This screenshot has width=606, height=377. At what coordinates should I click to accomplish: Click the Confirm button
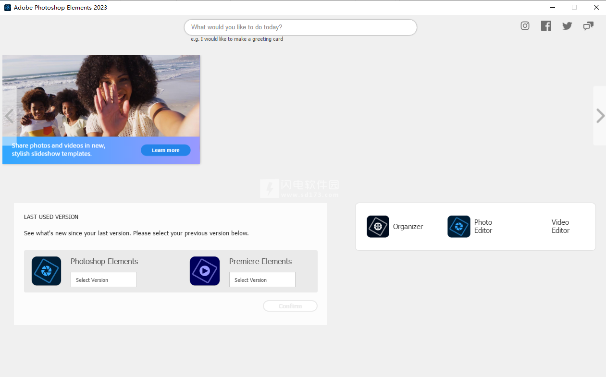point(290,306)
